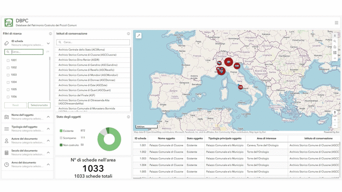
Task: Expand the Nome dell'oggetto filter chevron
Action: [x=48, y=117]
